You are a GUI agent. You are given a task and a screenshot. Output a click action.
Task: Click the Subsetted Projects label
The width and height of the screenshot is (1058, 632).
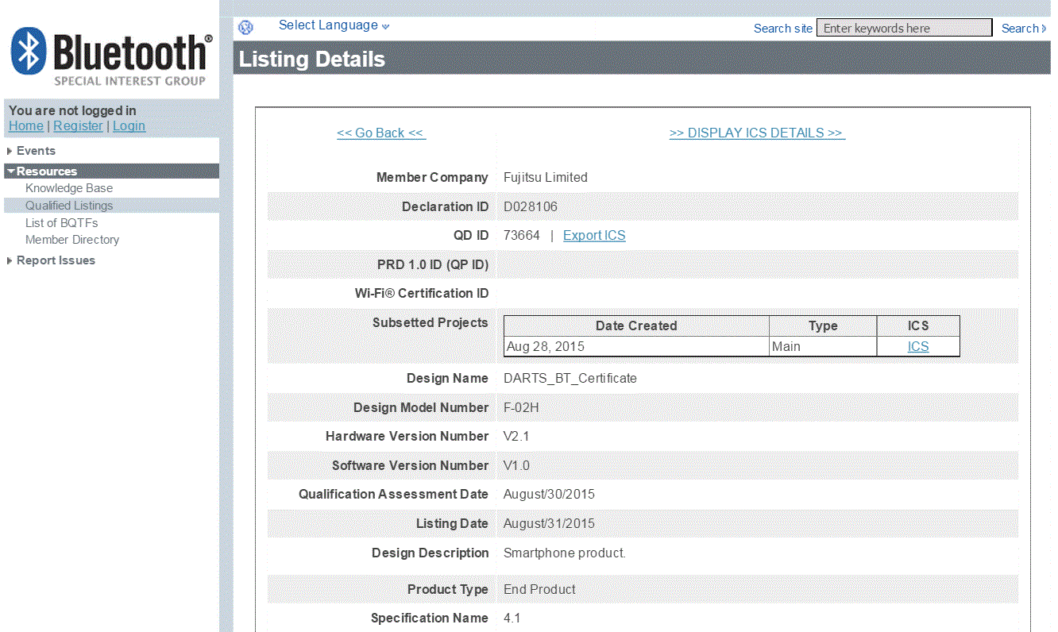[x=431, y=323]
